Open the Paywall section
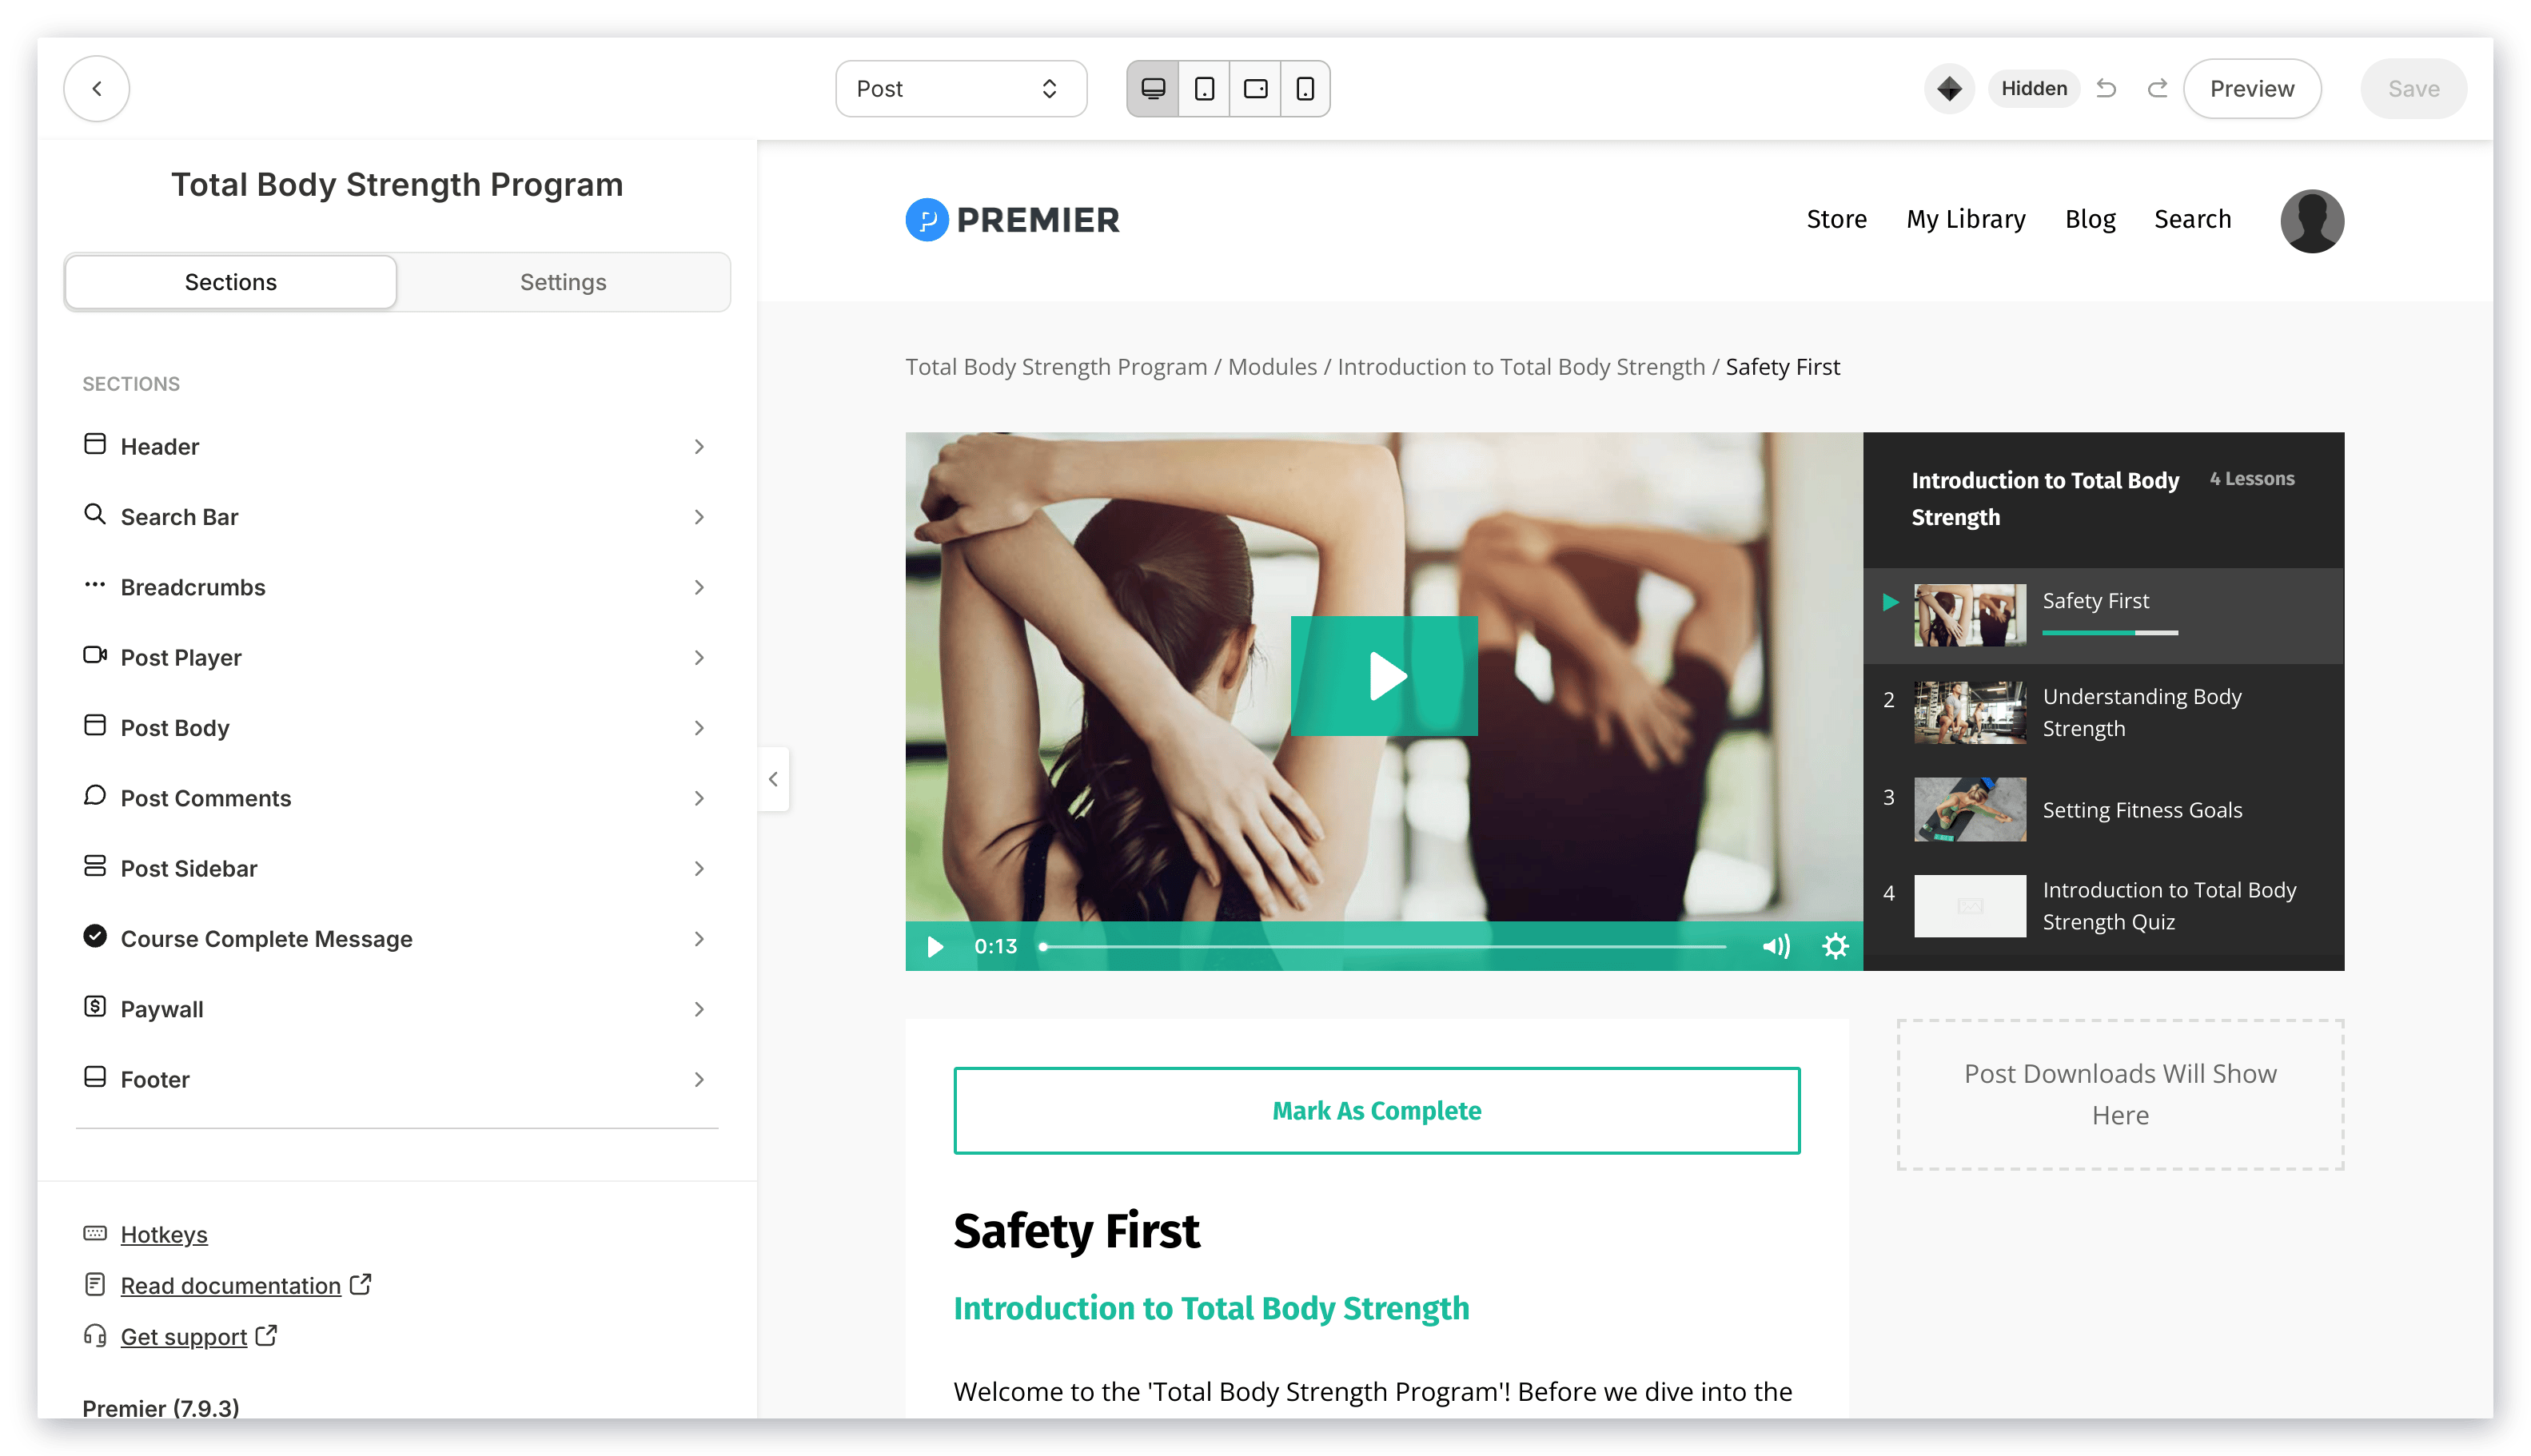 tap(397, 1009)
